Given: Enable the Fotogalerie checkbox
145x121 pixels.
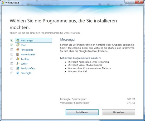Looking at the screenshot, I should [12, 50].
